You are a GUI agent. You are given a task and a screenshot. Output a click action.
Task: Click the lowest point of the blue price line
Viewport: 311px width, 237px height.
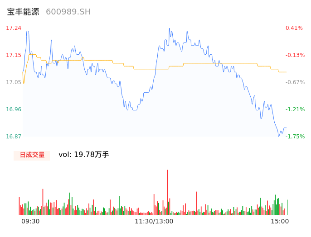pos(279,136)
